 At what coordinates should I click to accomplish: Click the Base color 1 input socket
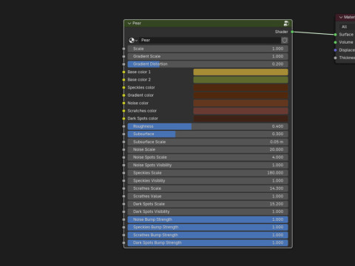tap(124, 72)
